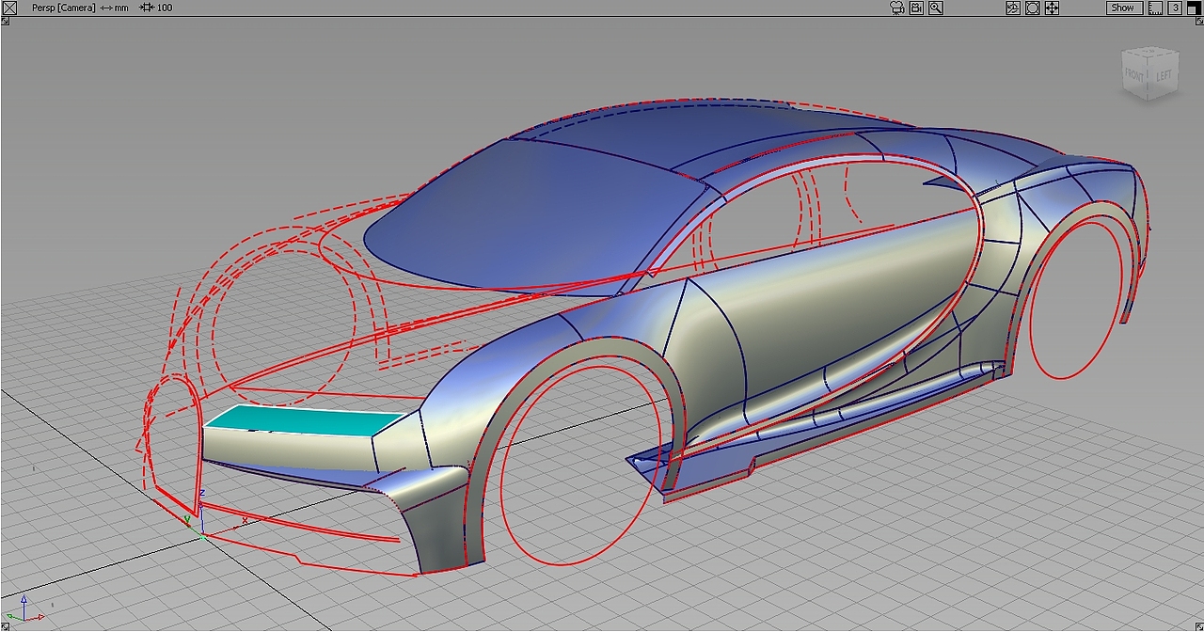This screenshot has width=1204, height=632.
Task: Select the cyan grille surface
Action: tap(308, 421)
